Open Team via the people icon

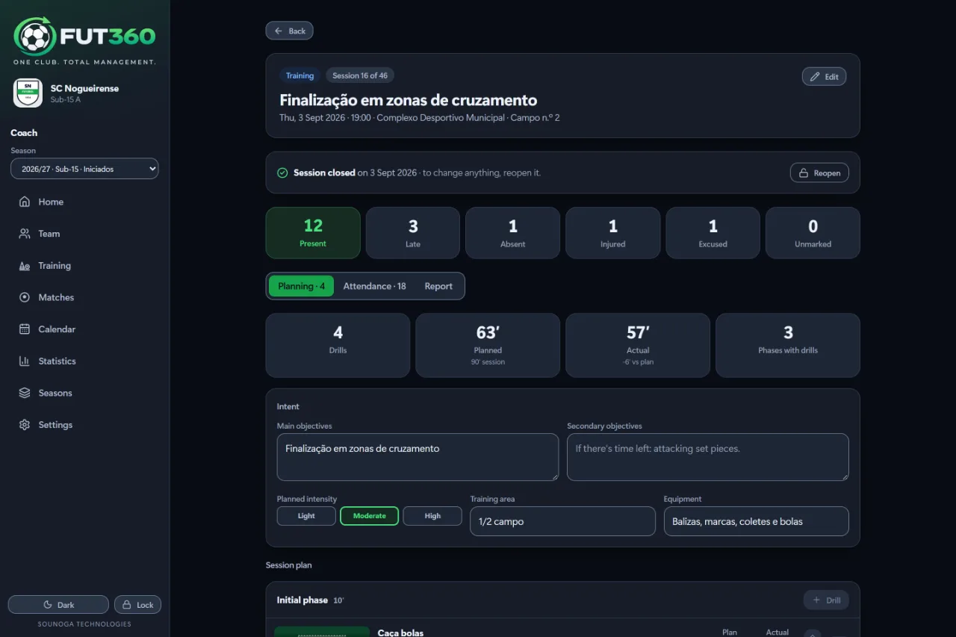pos(25,234)
